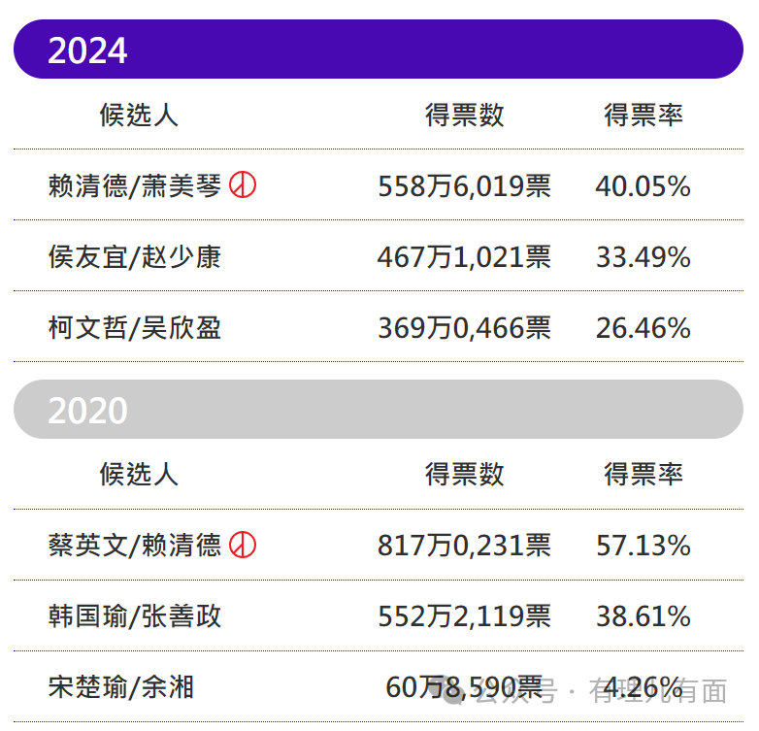Click the 得票率 column header in the 2020 table
The height and width of the screenshot is (731, 759).
(643, 474)
